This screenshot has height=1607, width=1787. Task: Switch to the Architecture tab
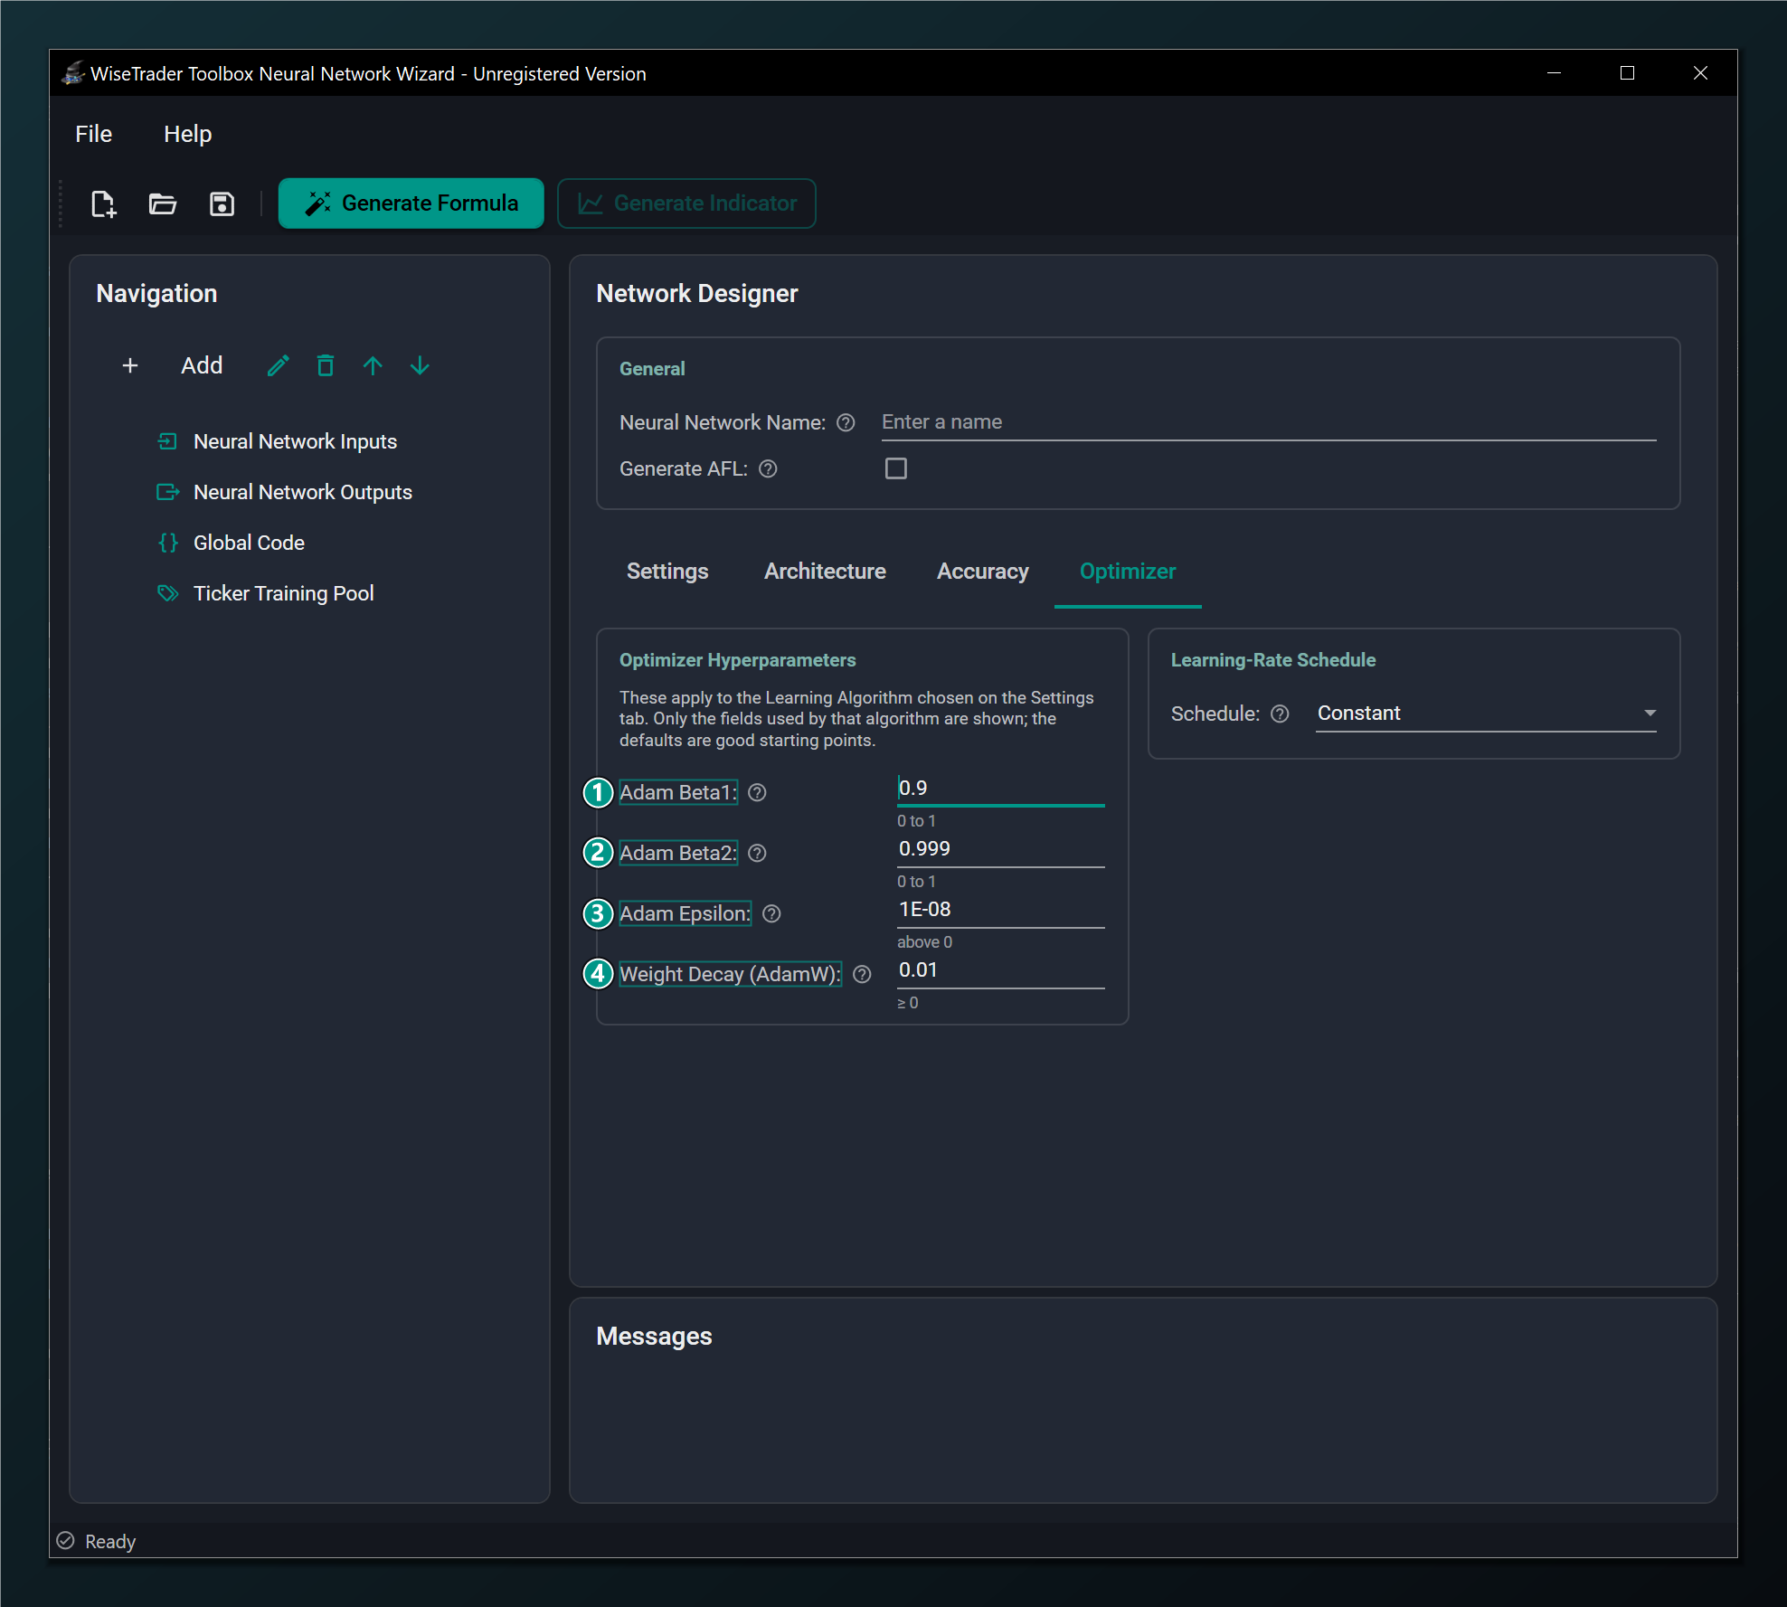[x=825, y=572]
